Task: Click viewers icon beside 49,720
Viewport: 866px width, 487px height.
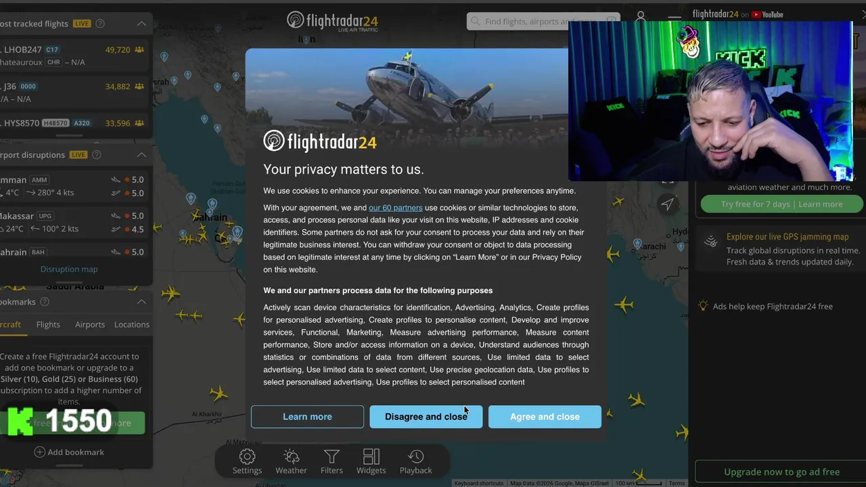Action: coord(139,50)
